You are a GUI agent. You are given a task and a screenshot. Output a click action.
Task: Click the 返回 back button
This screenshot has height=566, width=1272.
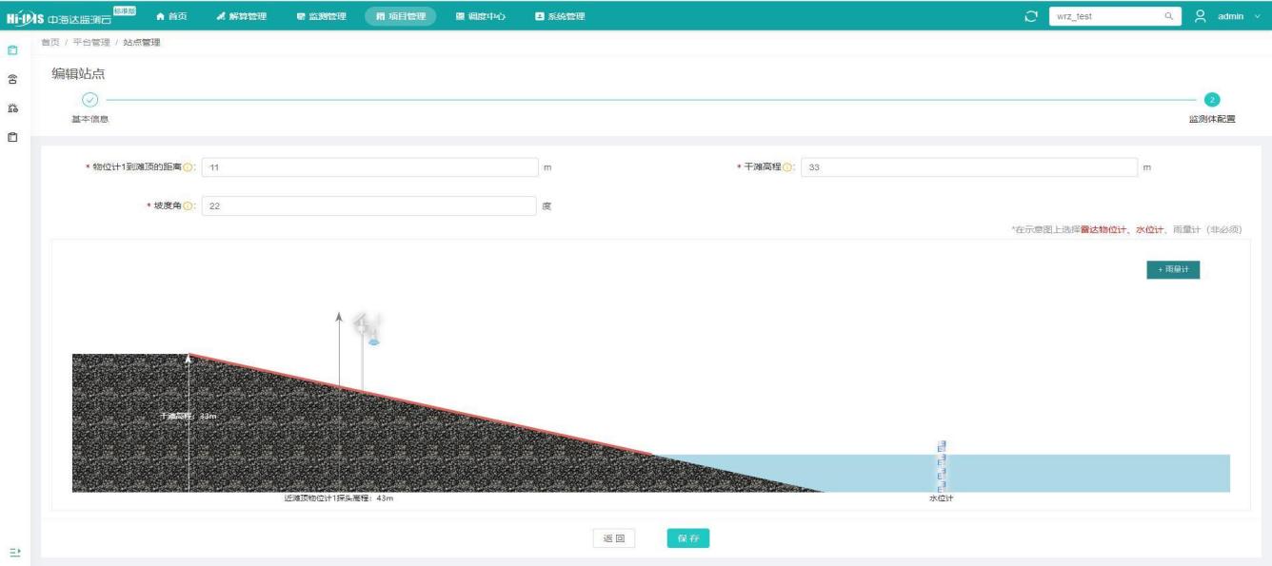[613, 538]
